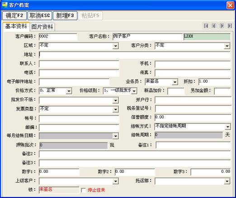This screenshot has width=236, height=198.
Task: Close the 客户档案 window
Action: pyautogui.click(x=230, y=5)
